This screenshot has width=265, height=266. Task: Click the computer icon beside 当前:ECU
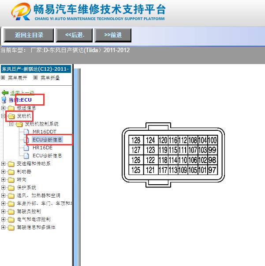(x=4, y=100)
